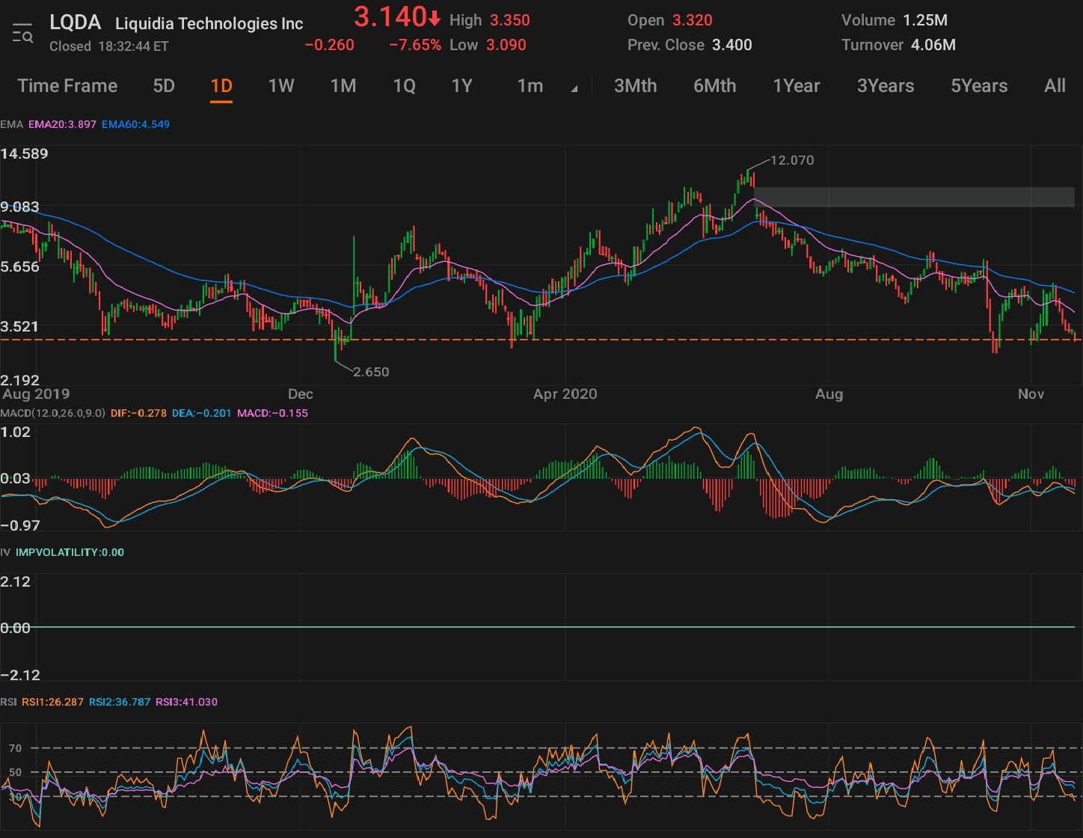This screenshot has width=1083, height=838.
Task: Click the High 3.350 value
Action: (510, 20)
